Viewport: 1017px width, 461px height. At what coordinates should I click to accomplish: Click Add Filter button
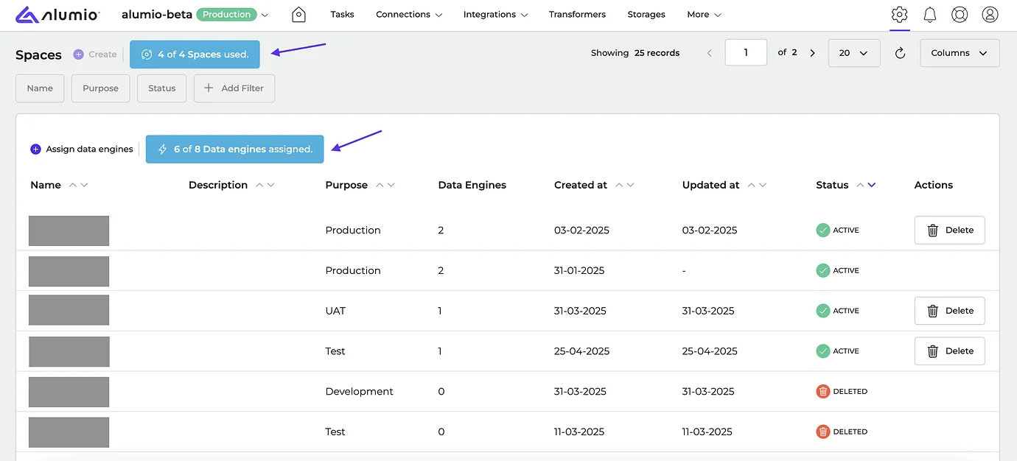click(x=234, y=88)
